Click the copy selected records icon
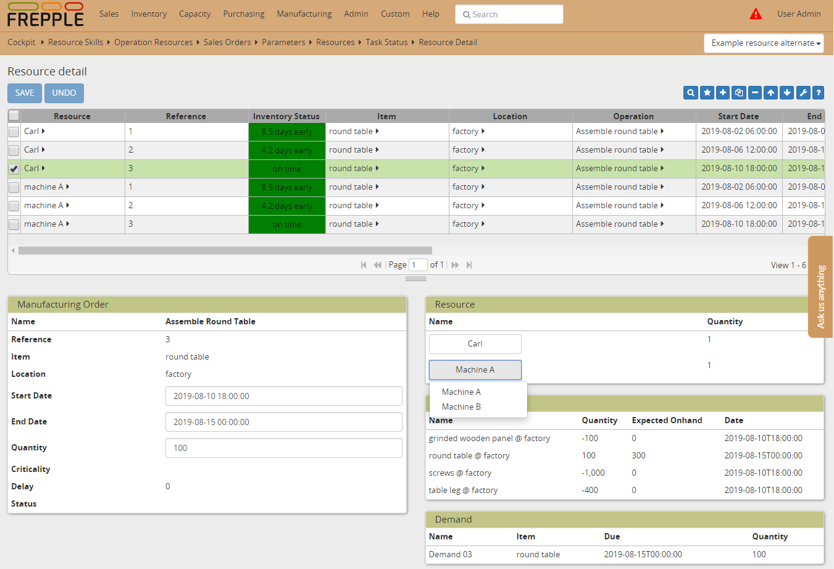This screenshot has width=834, height=569. [739, 93]
